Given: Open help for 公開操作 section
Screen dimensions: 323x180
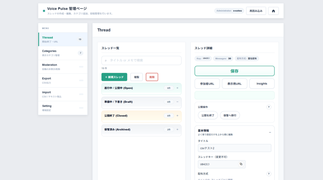Looking at the screenshot, I should pos(269,107).
